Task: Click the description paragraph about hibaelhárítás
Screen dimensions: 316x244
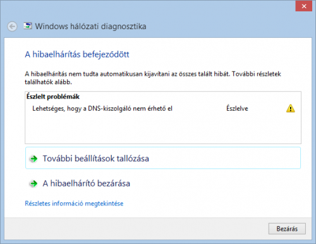Action: pos(153,78)
